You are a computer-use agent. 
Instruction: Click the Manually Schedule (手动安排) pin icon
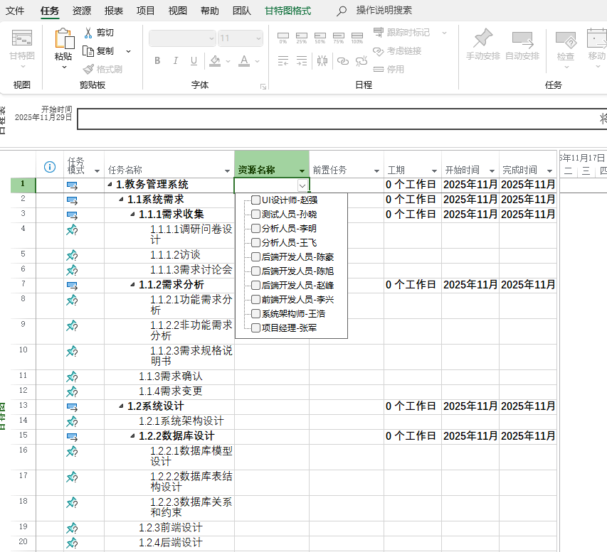click(x=483, y=38)
